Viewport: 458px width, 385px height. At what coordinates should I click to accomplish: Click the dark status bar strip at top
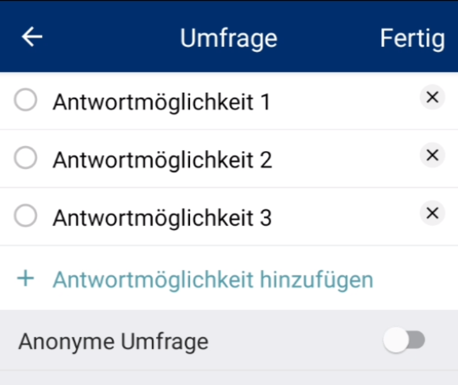tap(229, 1)
